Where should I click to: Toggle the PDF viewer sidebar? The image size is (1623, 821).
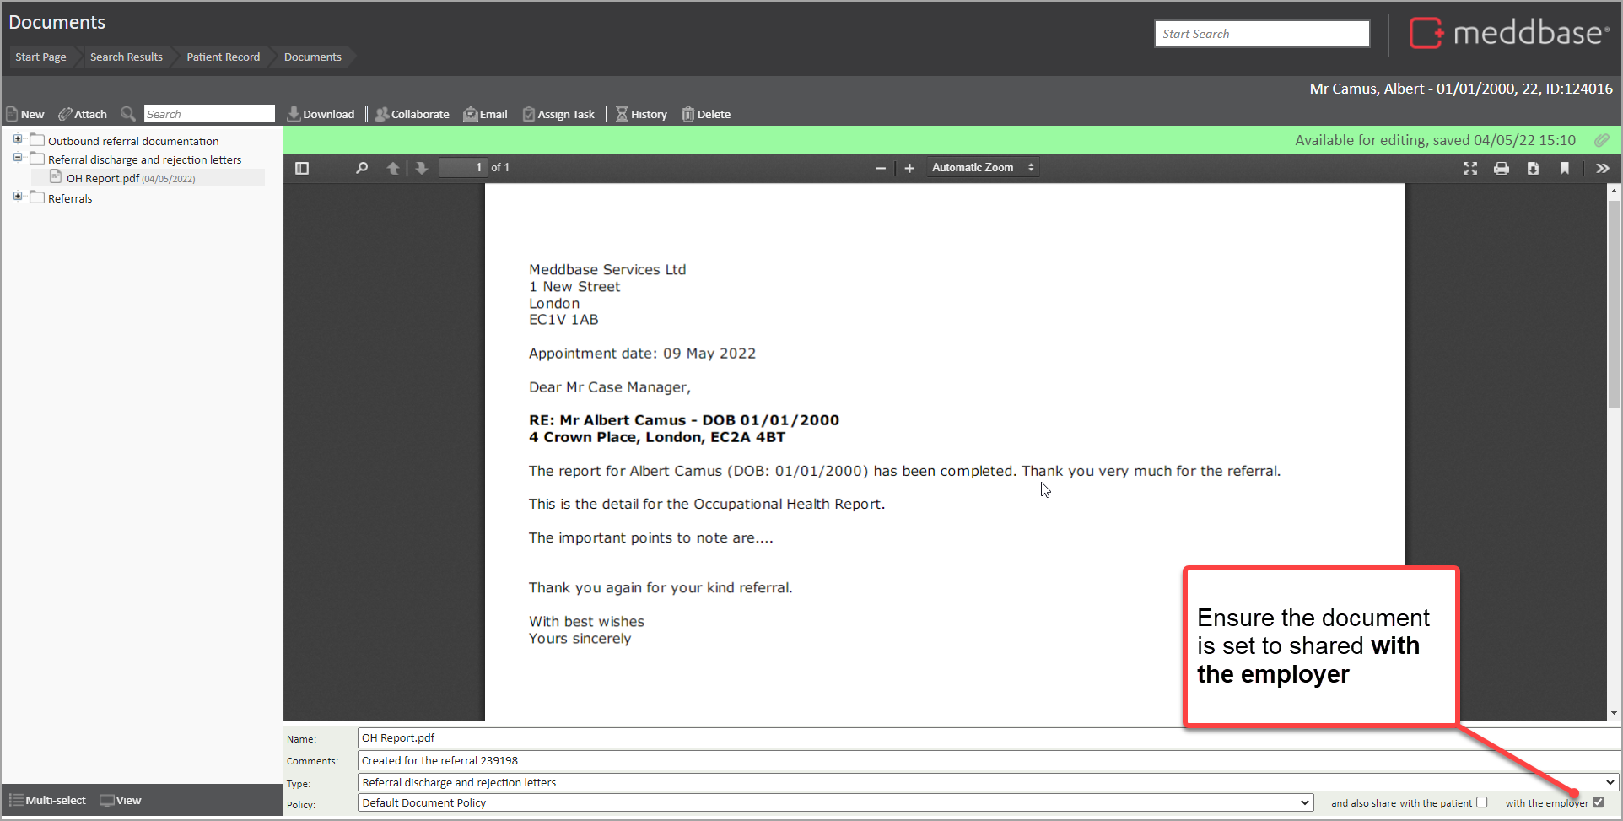click(302, 168)
